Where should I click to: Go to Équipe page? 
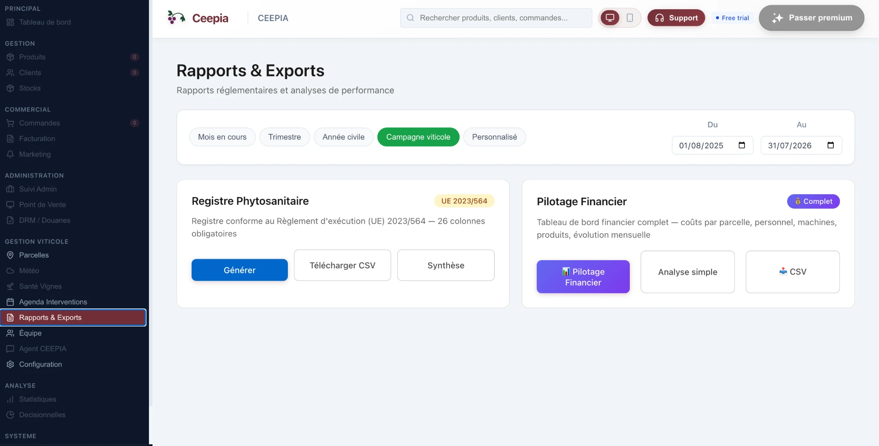click(73, 333)
